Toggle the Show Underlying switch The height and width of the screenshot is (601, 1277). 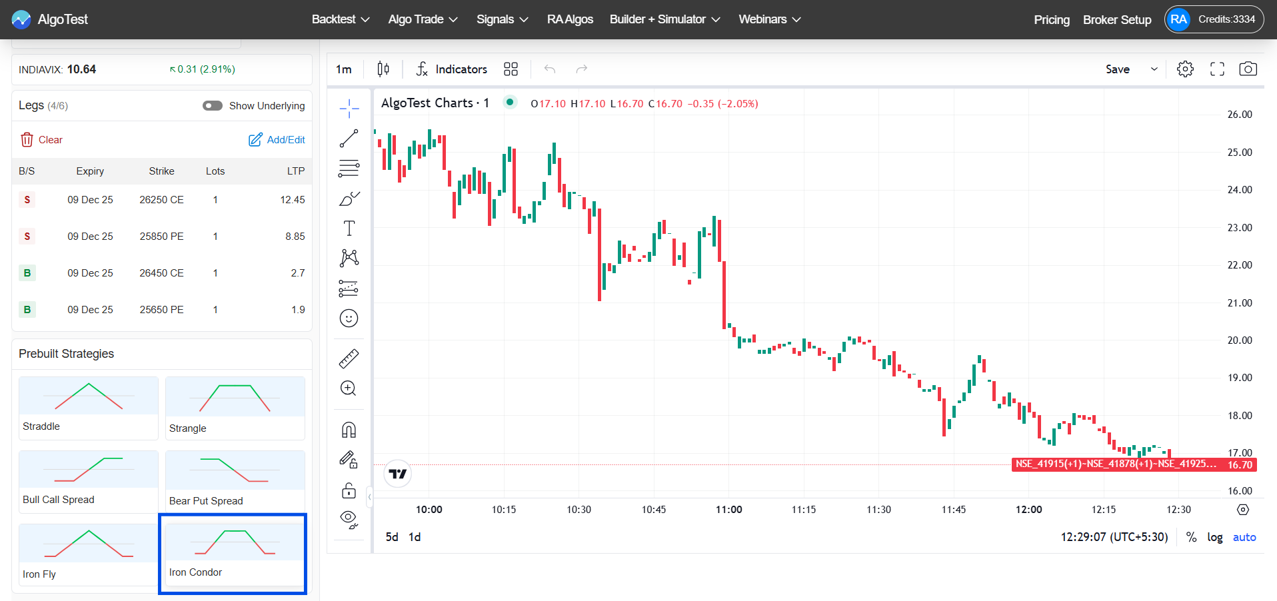(212, 105)
